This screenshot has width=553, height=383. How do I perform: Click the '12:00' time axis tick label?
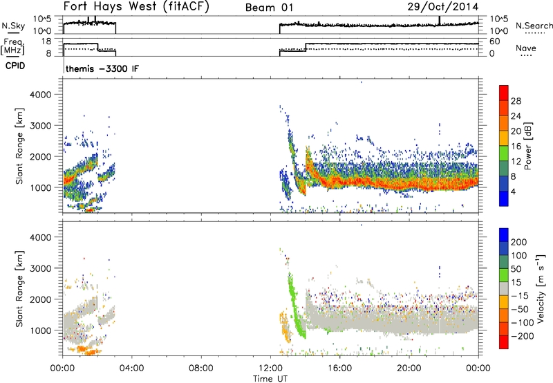pyautogui.click(x=270, y=368)
